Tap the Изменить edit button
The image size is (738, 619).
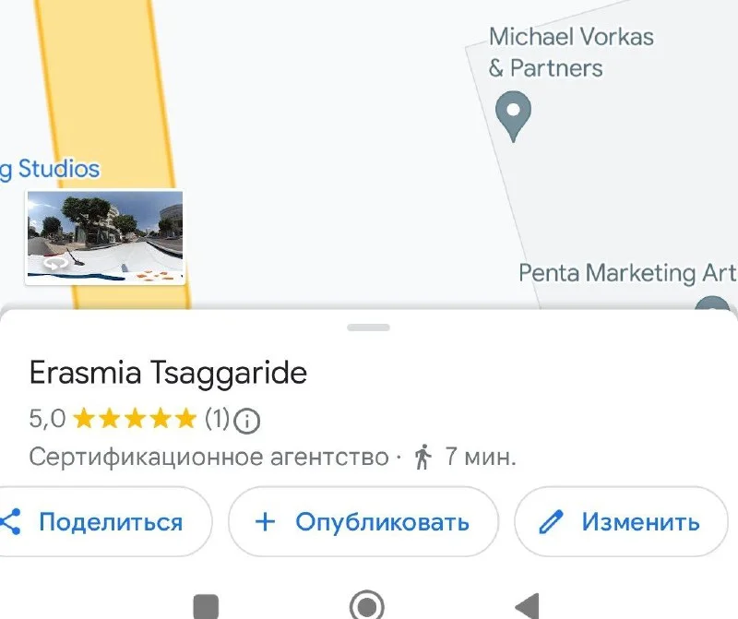pyautogui.click(x=621, y=521)
